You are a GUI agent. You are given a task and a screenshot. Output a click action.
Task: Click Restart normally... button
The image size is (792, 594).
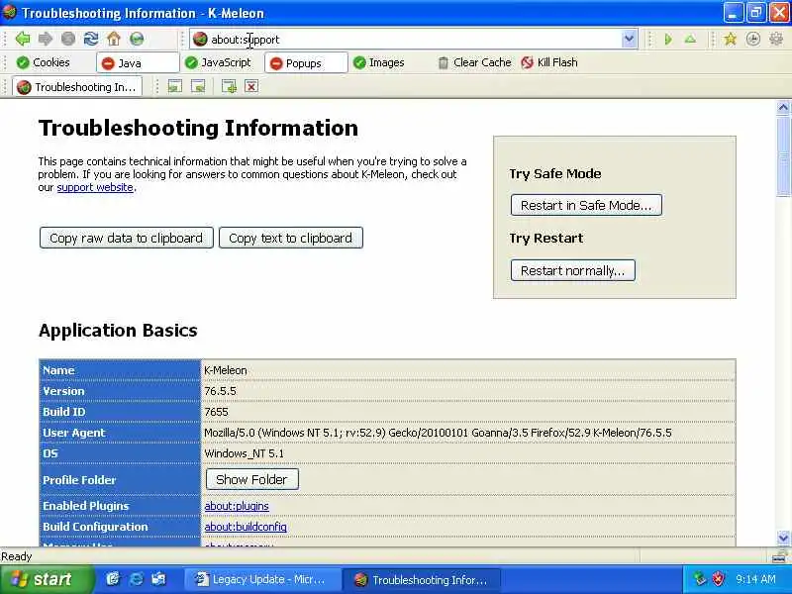(573, 270)
